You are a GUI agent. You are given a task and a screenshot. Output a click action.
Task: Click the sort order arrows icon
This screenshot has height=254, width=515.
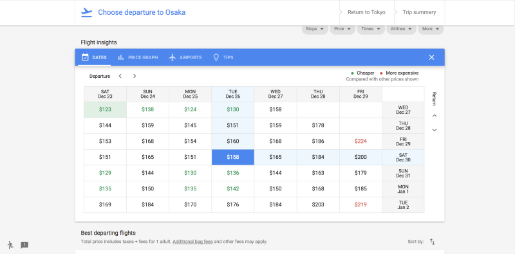click(432, 242)
